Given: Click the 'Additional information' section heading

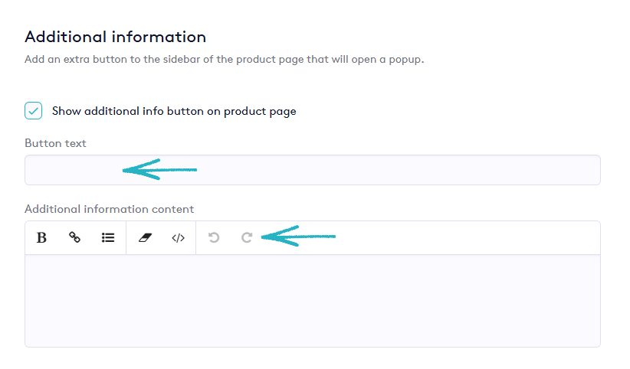Looking at the screenshot, I should (115, 37).
